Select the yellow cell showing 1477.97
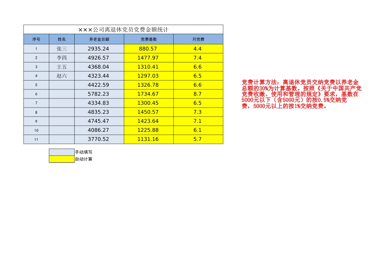 (149, 57)
